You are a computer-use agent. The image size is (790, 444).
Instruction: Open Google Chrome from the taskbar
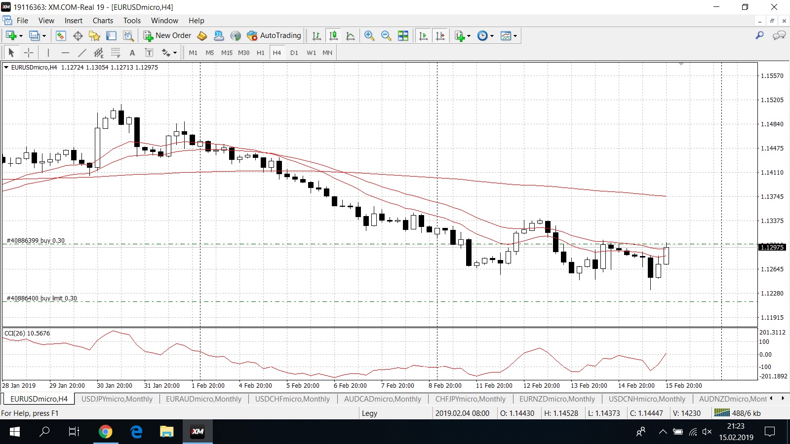click(x=105, y=432)
